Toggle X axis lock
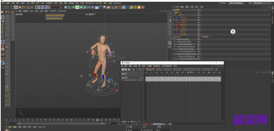This screenshot has height=131, width=274. [x=37, y=7]
